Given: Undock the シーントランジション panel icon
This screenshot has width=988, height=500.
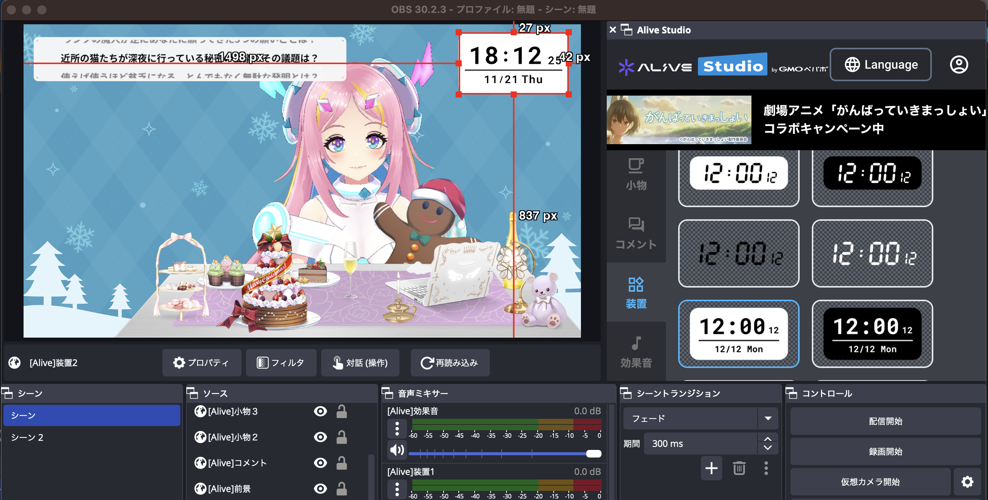Looking at the screenshot, I should click(x=625, y=393).
